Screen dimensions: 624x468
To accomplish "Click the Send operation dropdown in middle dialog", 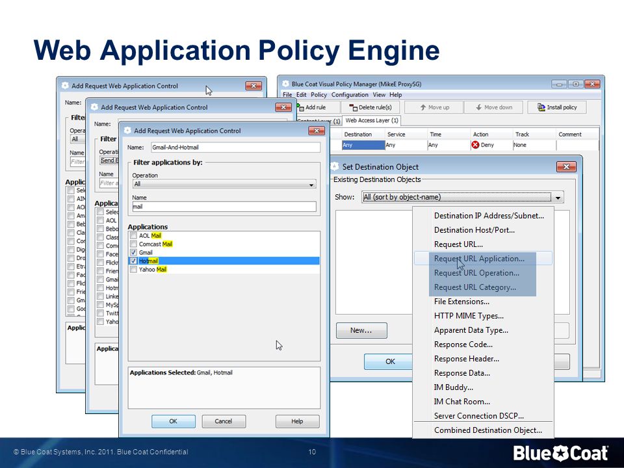I will click(x=109, y=161).
